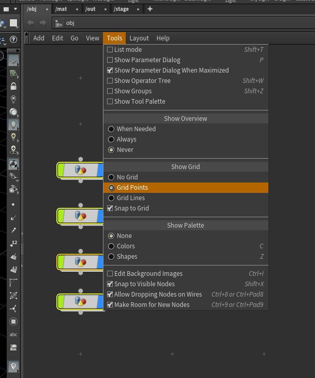Toggle the point normals display icon
The image size is (315, 378).
pyautogui.click(x=13, y=218)
